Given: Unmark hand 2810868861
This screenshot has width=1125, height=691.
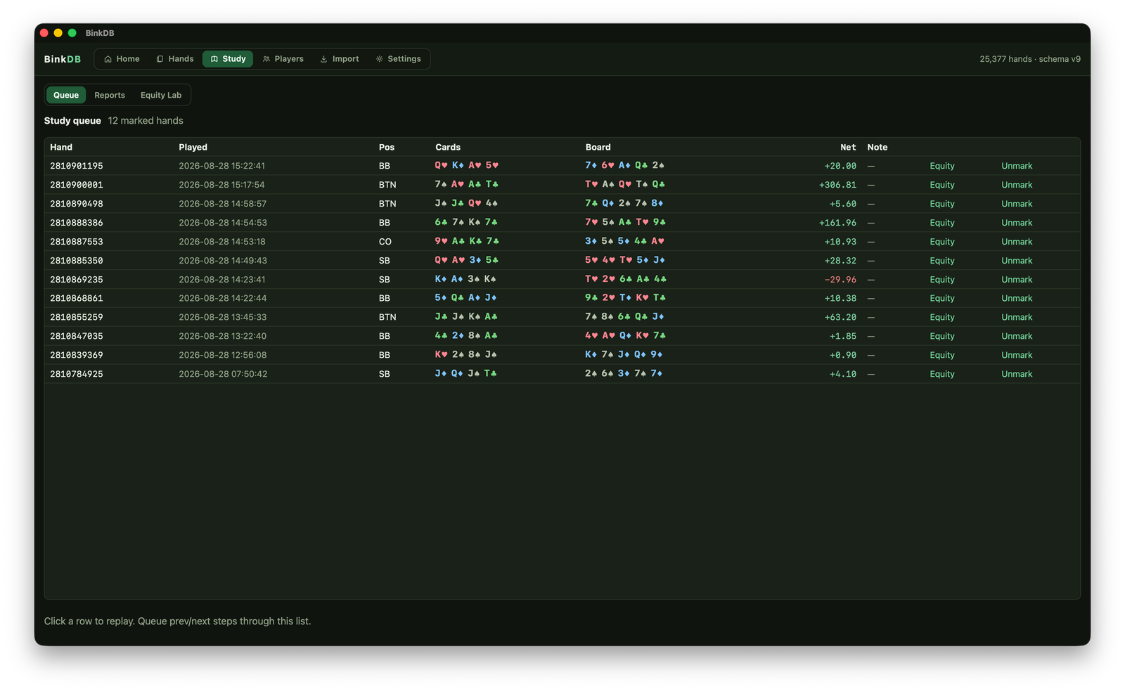Looking at the screenshot, I should point(1017,298).
